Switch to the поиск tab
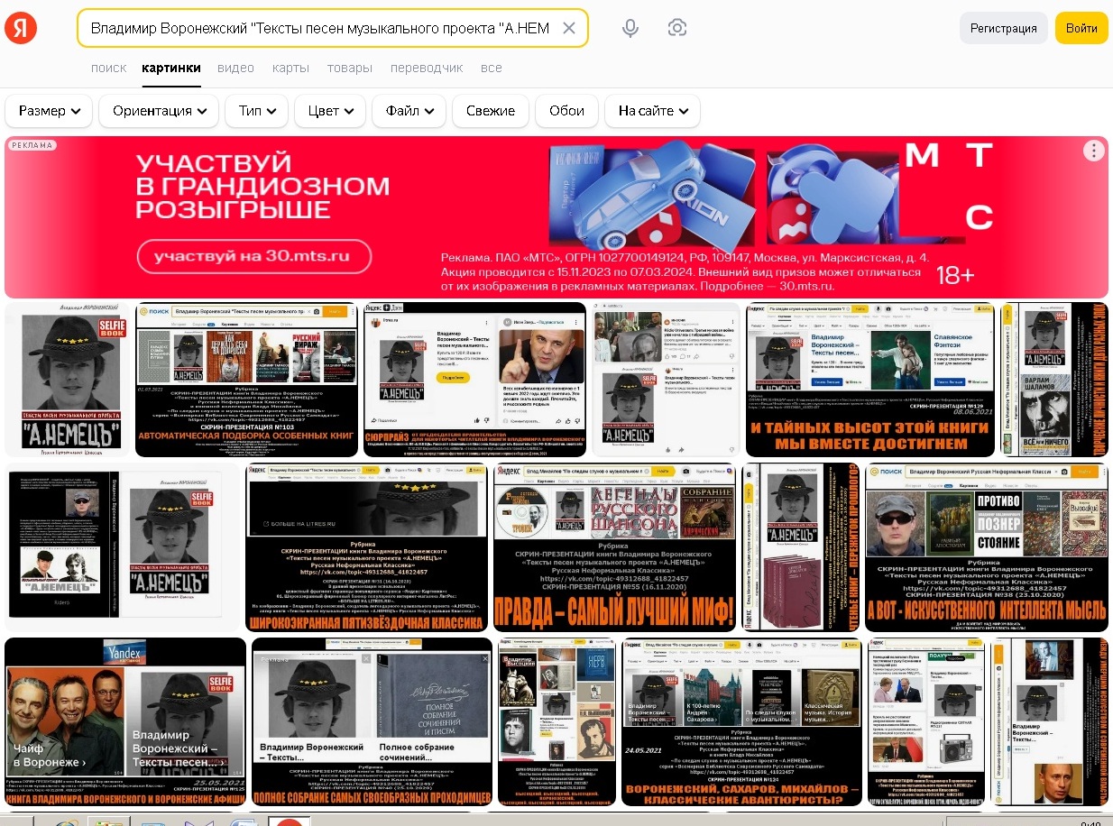The width and height of the screenshot is (1113, 826). [109, 68]
